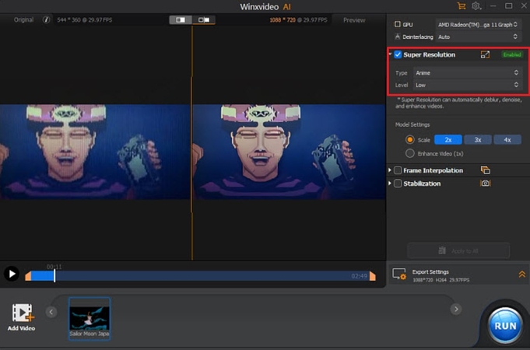Select the Enhance Video (1x) radio button
The height and width of the screenshot is (350, 530).
409,153
